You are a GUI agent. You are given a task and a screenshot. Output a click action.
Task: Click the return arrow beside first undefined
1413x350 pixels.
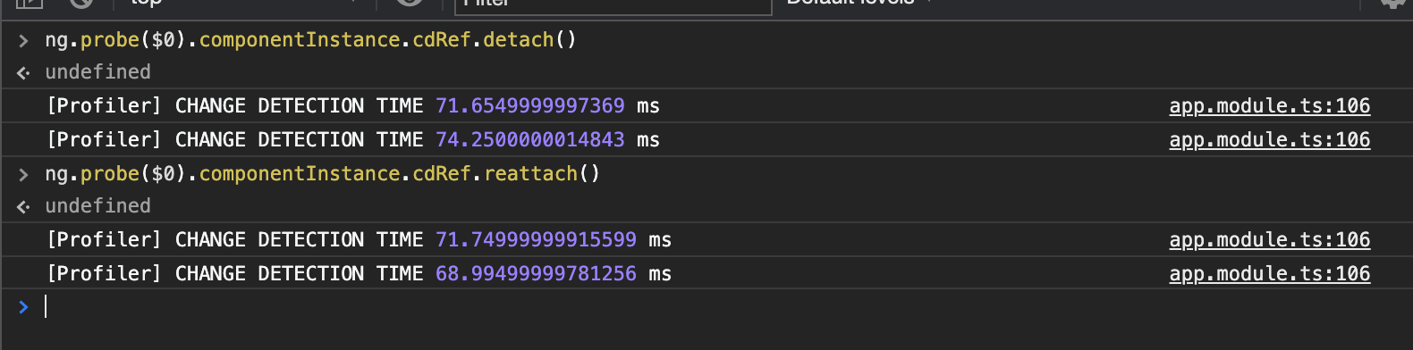point(24,73)
